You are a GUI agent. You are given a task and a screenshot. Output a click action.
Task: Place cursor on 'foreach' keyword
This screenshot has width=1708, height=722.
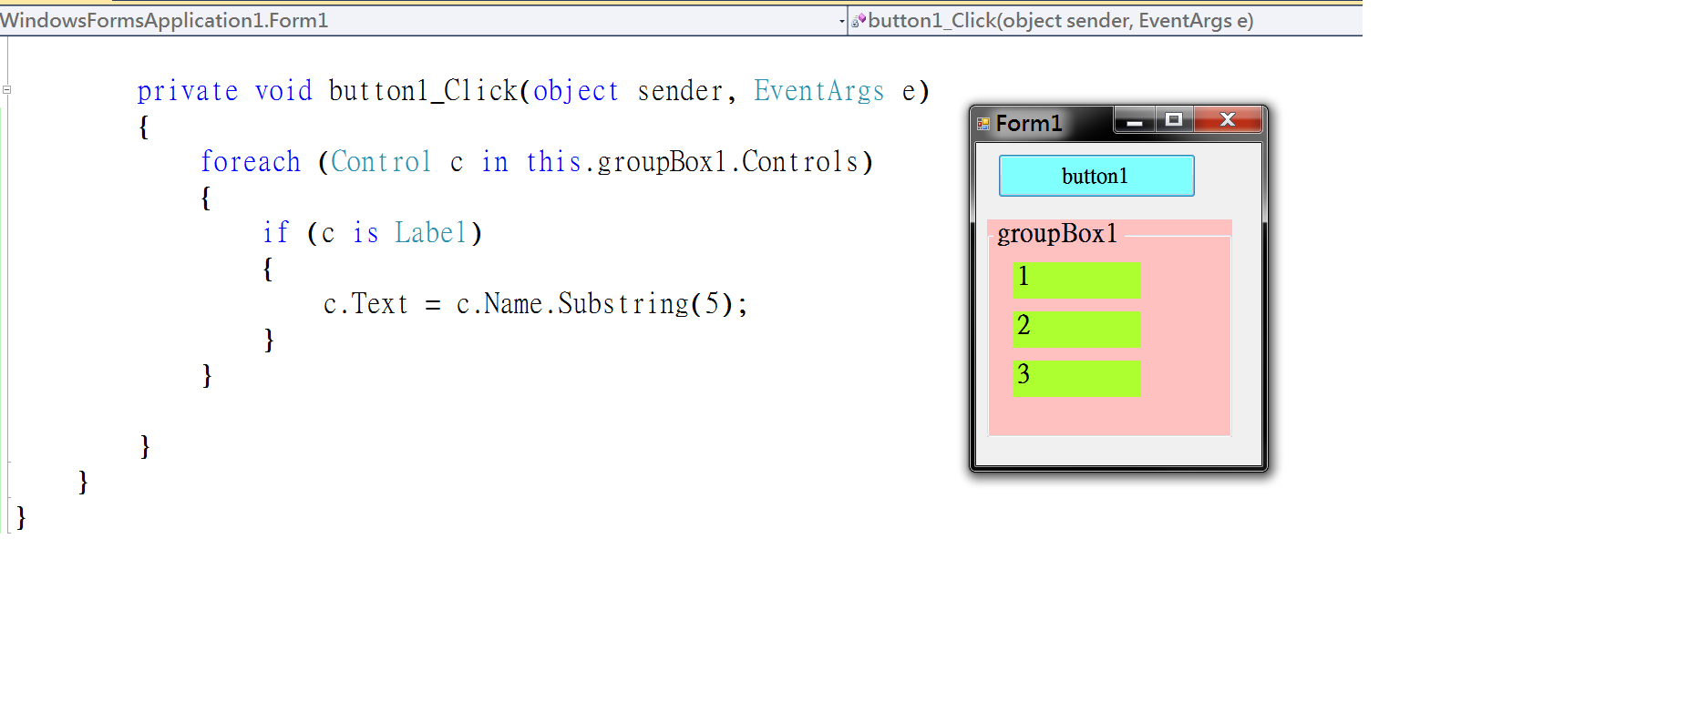(251, 162)
